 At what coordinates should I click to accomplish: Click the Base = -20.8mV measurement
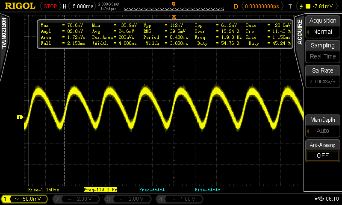tap(268, 25)
